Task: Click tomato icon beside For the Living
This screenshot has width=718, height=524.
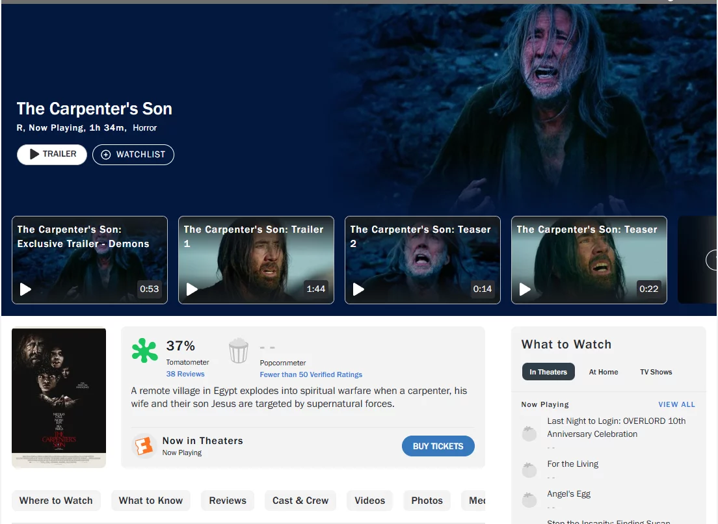Action: (x=529, y=469)
